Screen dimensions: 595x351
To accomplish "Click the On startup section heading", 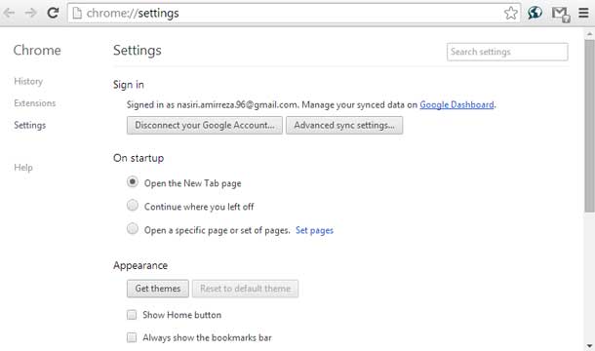I will [x=139, y=158].
